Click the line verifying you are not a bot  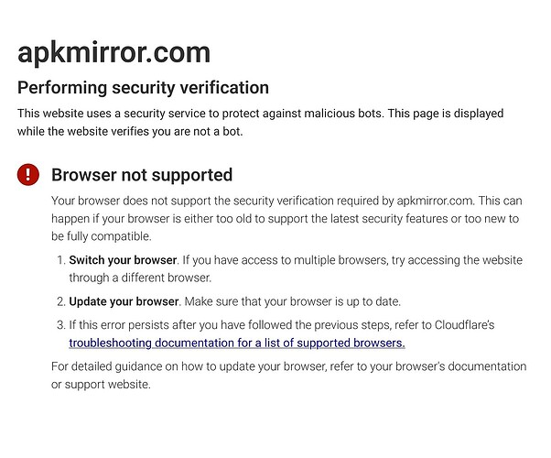130,132
